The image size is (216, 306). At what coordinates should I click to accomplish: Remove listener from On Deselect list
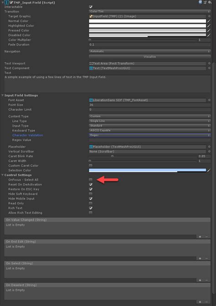click(x=206, y=302)
